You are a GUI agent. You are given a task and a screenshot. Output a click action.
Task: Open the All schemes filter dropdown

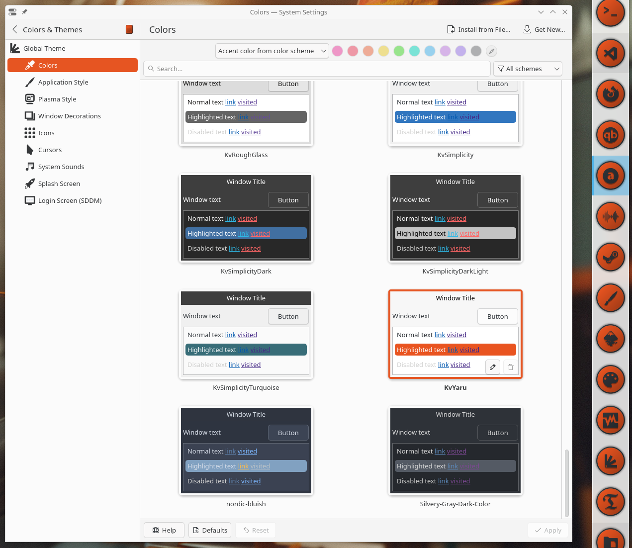528,69
